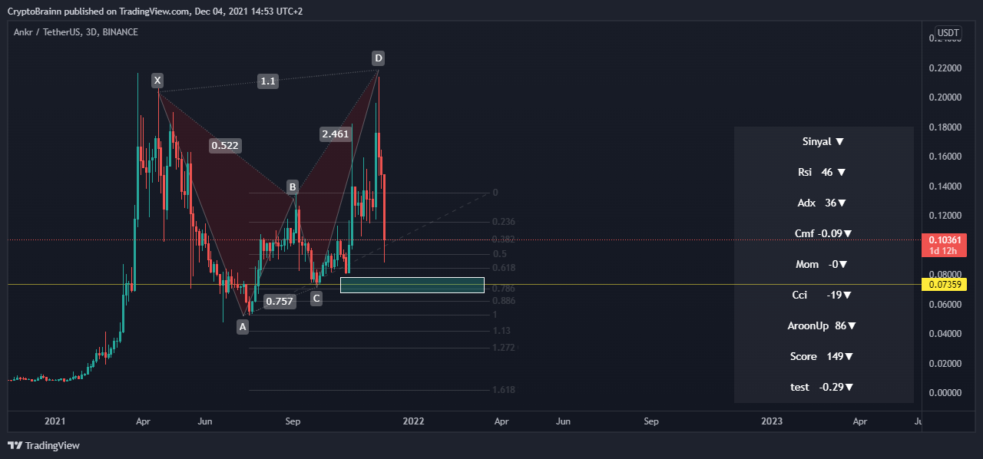Click the 0.522 ratio label
Screen dimensions: 983x459
coord(223,145)
